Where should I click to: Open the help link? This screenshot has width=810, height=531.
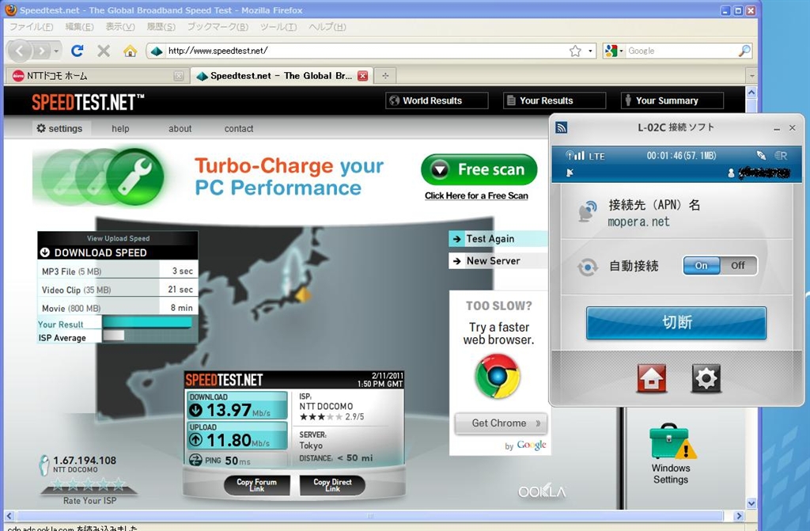click(120, 129)
